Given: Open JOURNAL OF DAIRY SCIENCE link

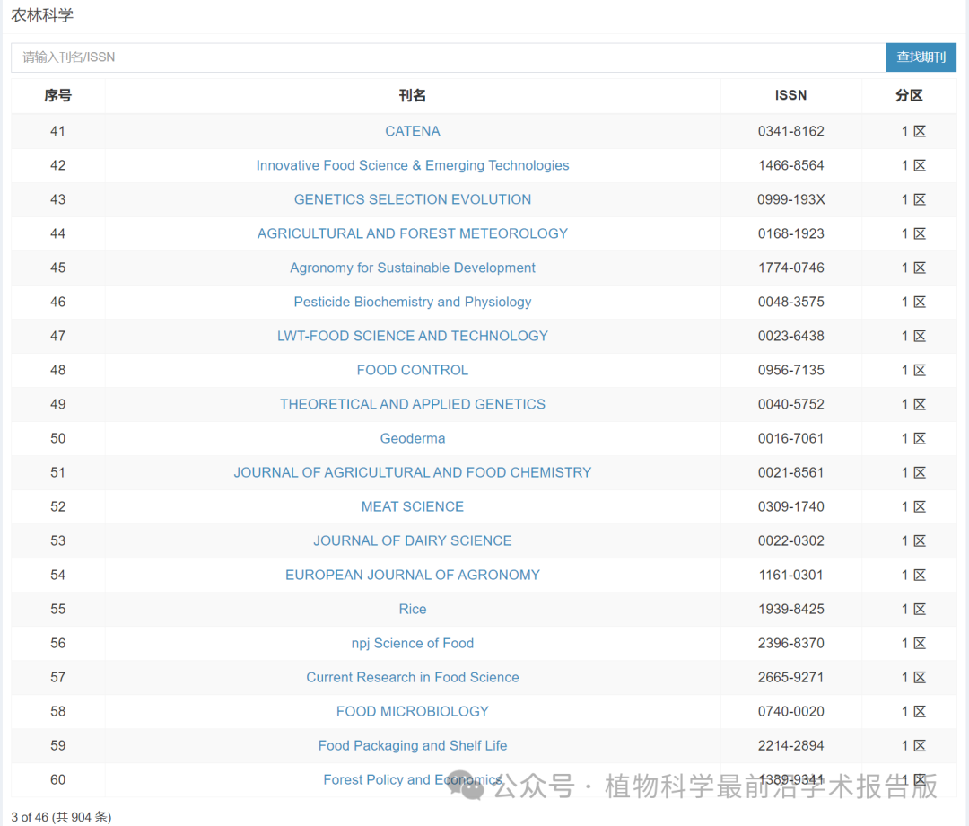Looking at the screenshot, I should pyautogui.click(x=413, y=540).
